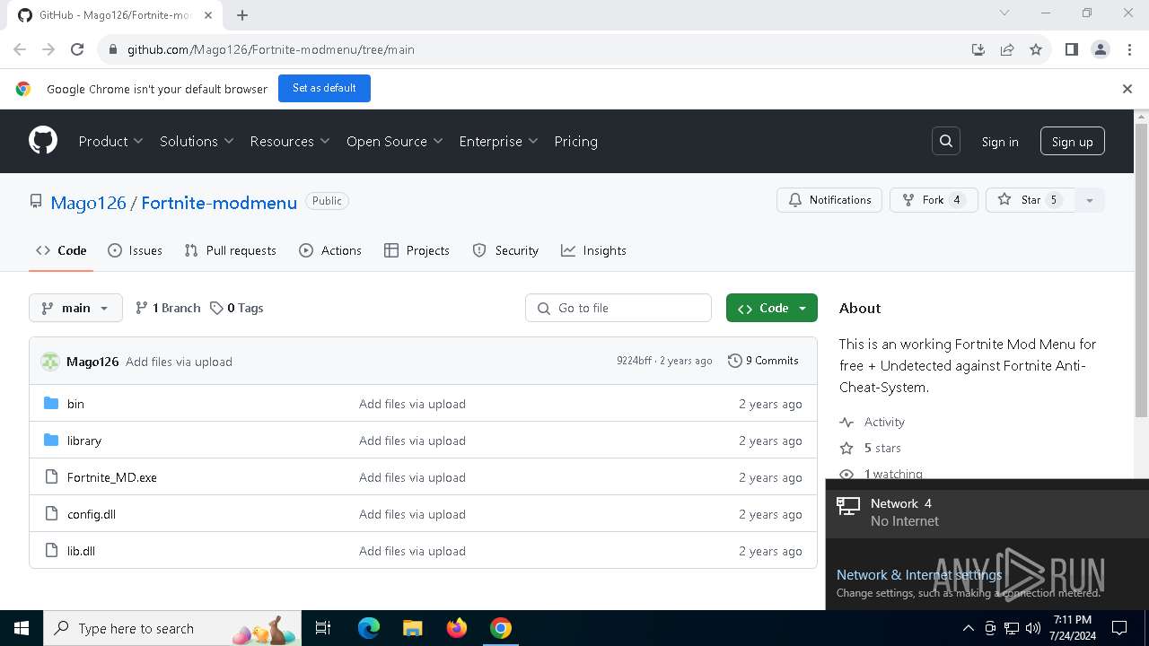The image size is (1149, 646).
Task: Open the Pricing link
Action: [x=575, y=141]
